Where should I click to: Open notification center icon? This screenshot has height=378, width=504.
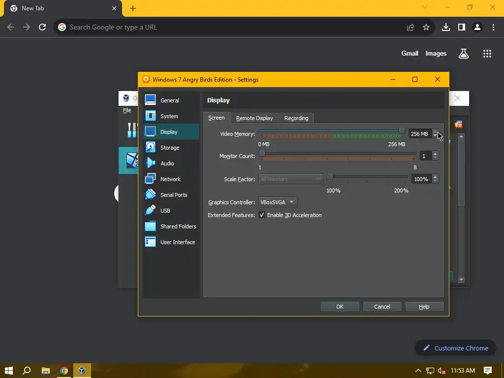click(x=488, y=371)
